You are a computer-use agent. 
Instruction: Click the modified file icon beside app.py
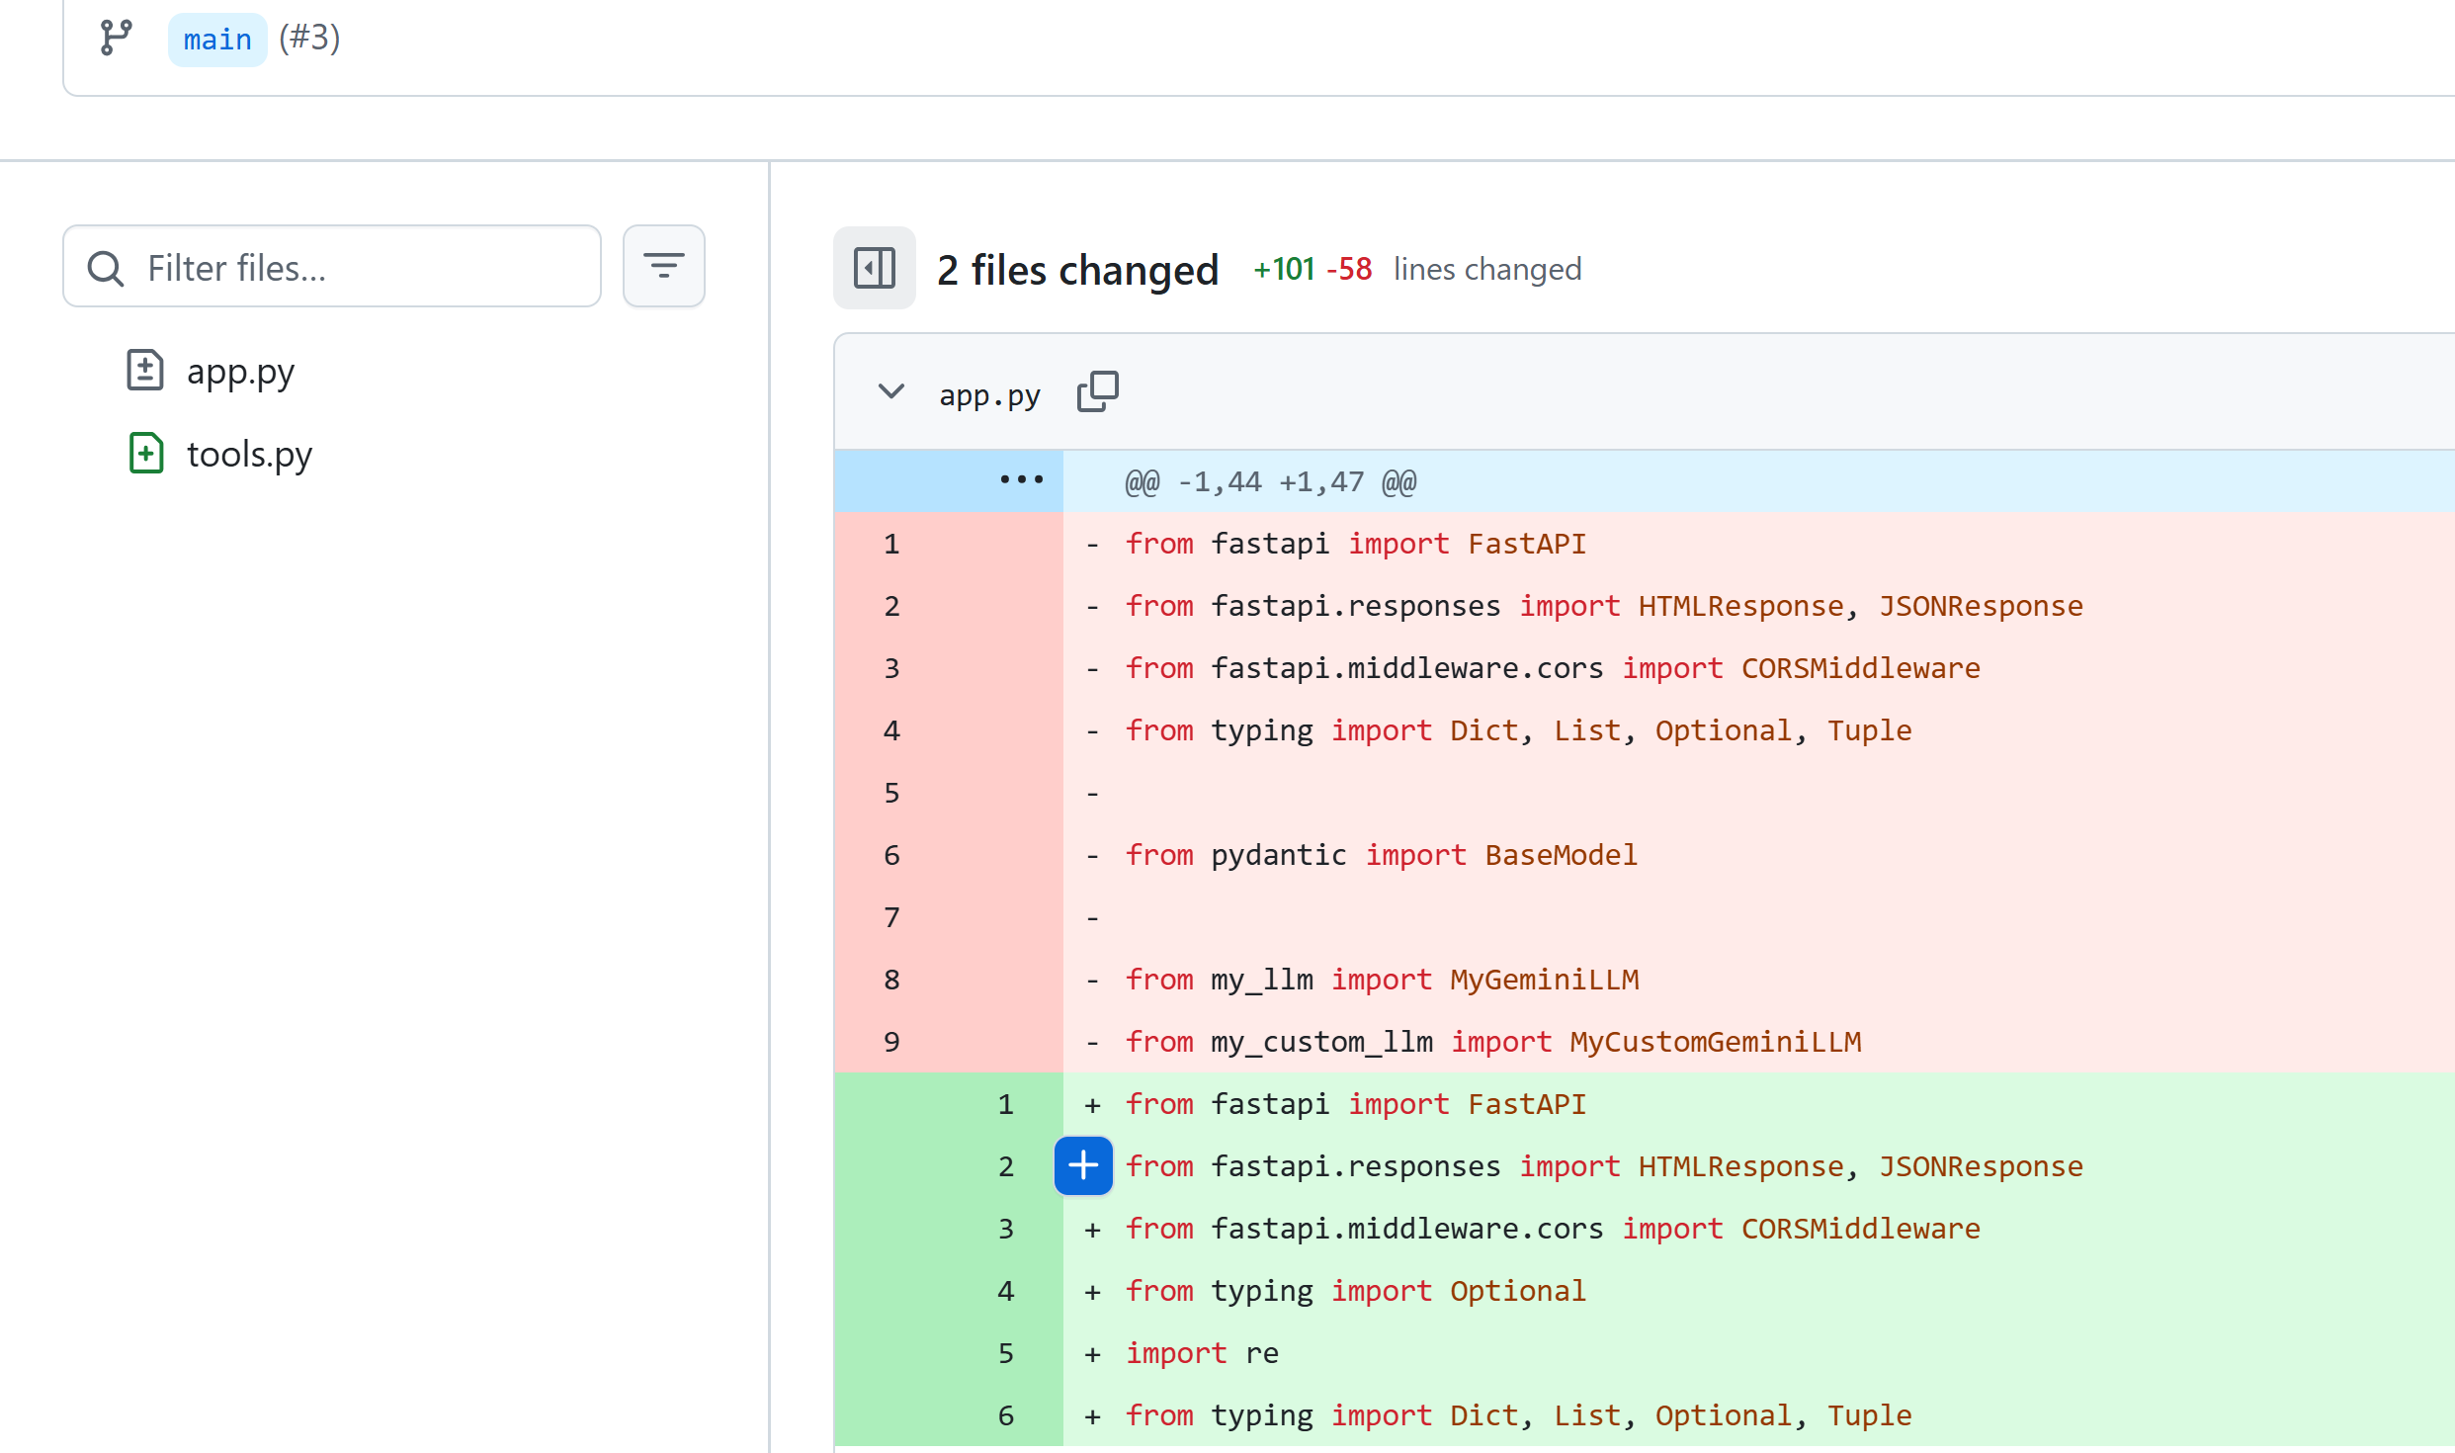coord(144,371)
